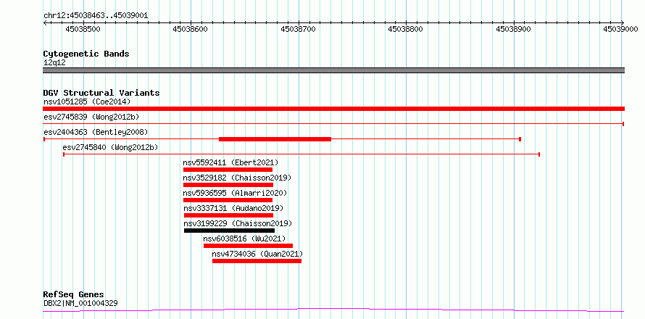Viewport: 645px width, 319px height.
Task: Click ruler tick label 45038500
Action: (x=83, y=29)
